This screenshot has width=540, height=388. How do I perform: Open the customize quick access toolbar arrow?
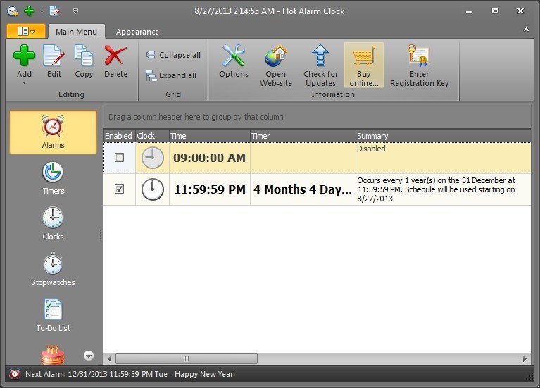point(75,11)
